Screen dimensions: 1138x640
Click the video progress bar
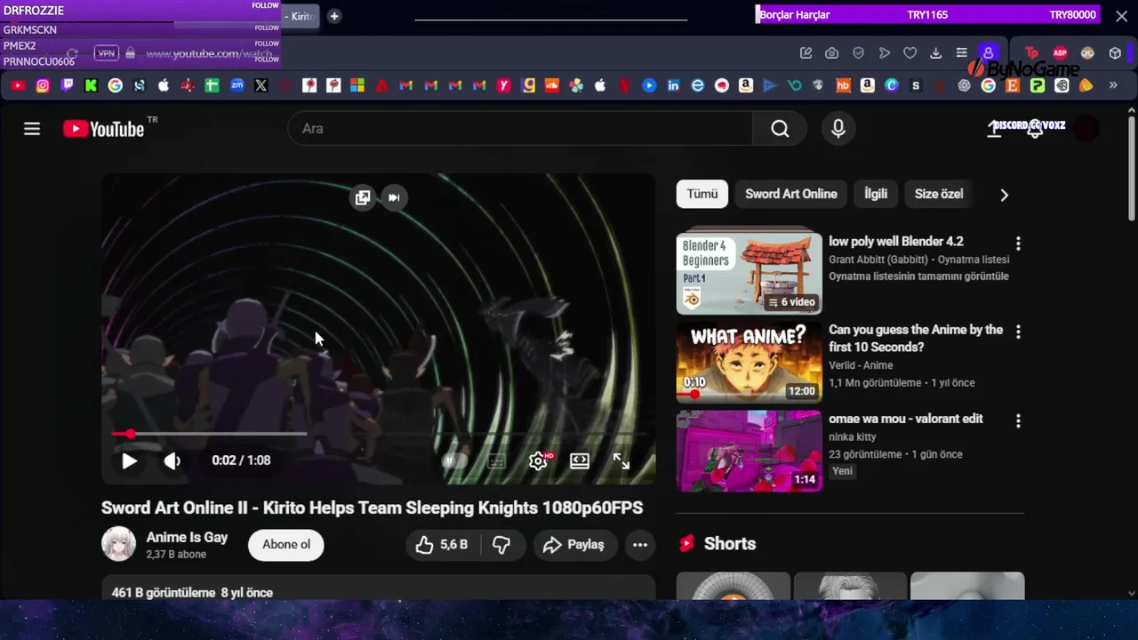(x=379, y=434)
